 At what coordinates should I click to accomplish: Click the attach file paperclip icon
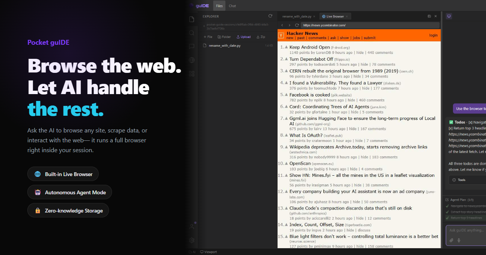(451, 240)
